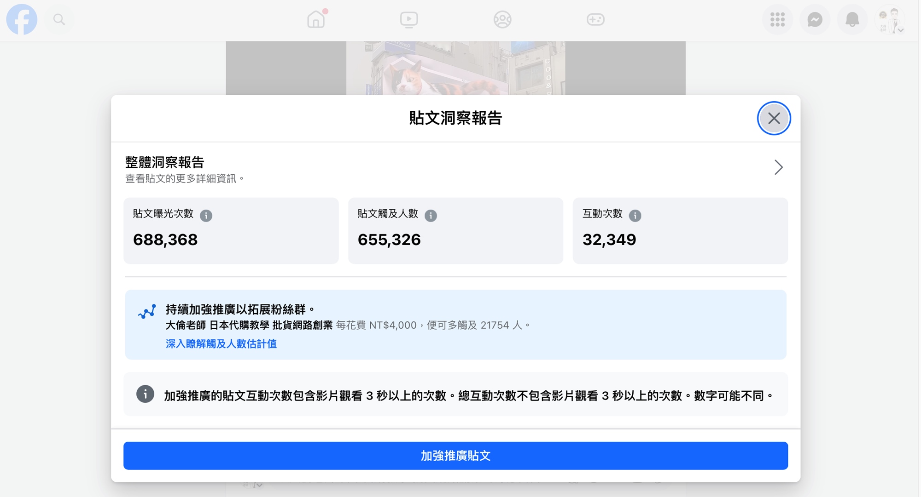Open the Groups icon in navigation
921x497 pixels.
[x=502, y=20]
